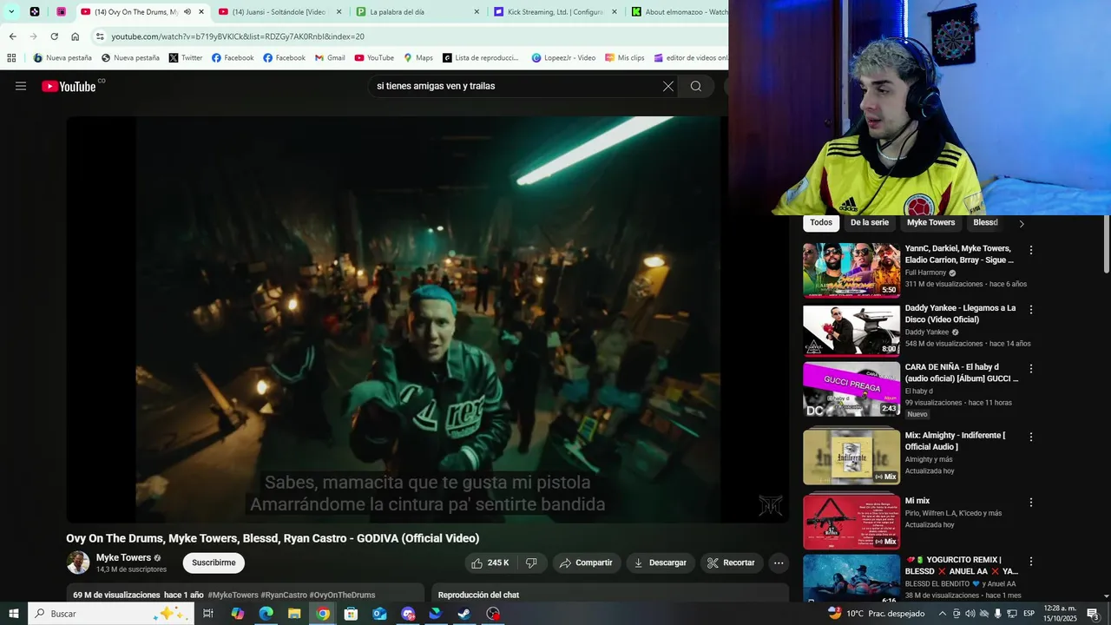Viewport: 1111px width, 625px height.
Task: Open the YouTube hamburger guide menu
Action: coord(21,86)
